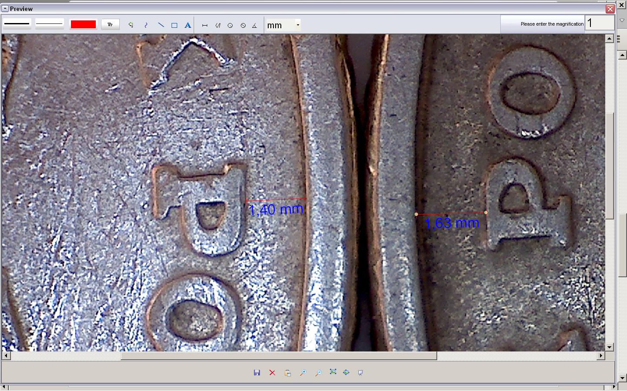627x391 pixels.
Task: Click the undo arrow icon
Action: pyautogui.click(x=131, y=25)
